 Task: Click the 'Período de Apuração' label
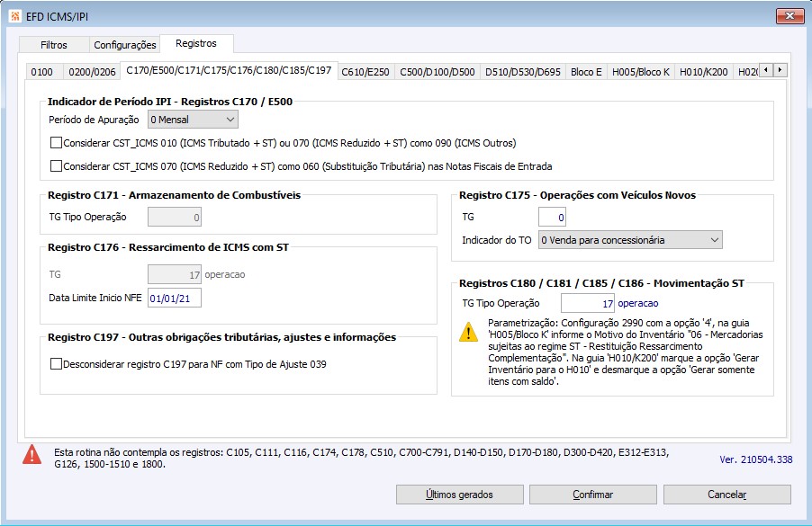click(94, 120)
